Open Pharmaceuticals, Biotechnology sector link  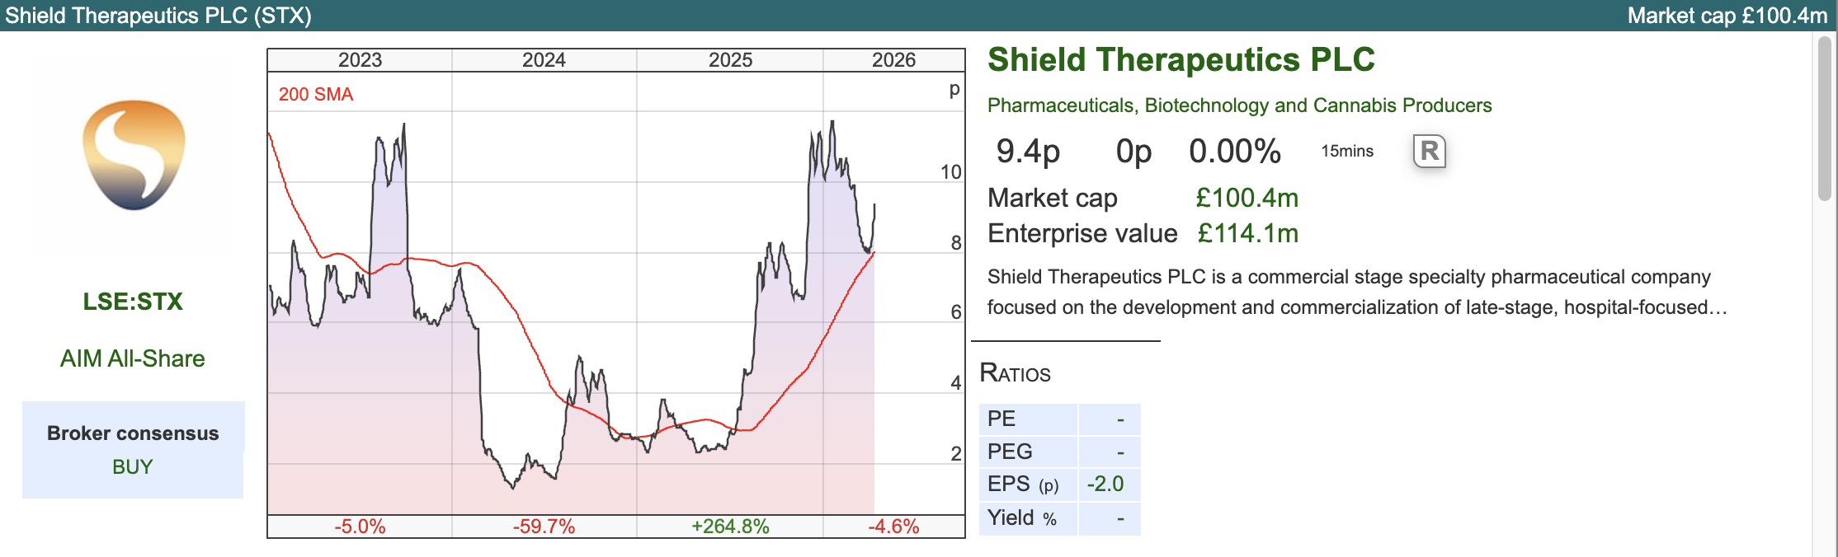[x=1239, y=105]
